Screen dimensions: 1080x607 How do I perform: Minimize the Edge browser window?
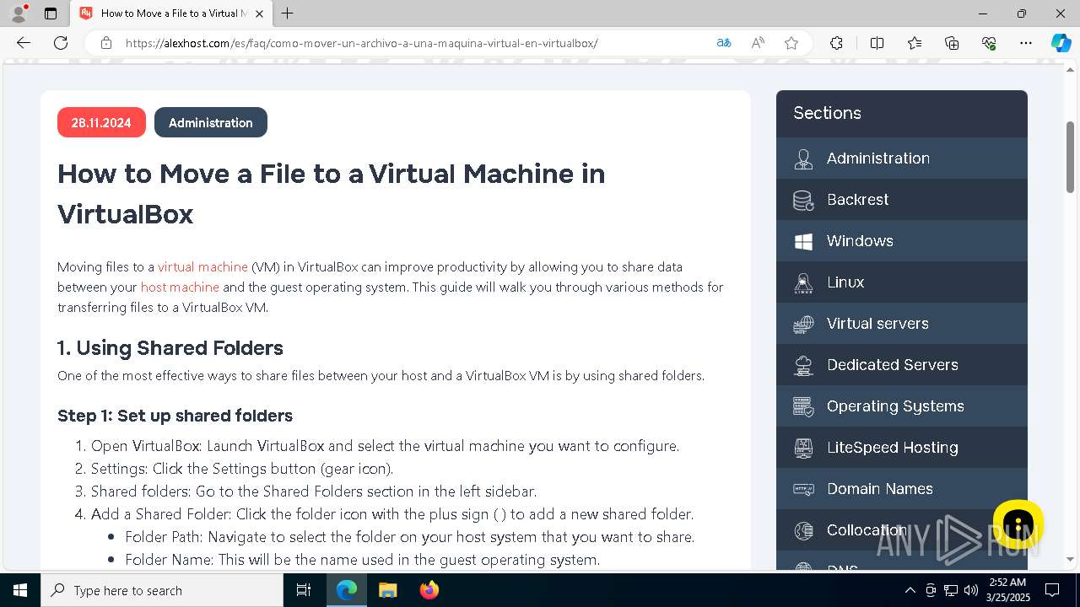coord(983,13)
